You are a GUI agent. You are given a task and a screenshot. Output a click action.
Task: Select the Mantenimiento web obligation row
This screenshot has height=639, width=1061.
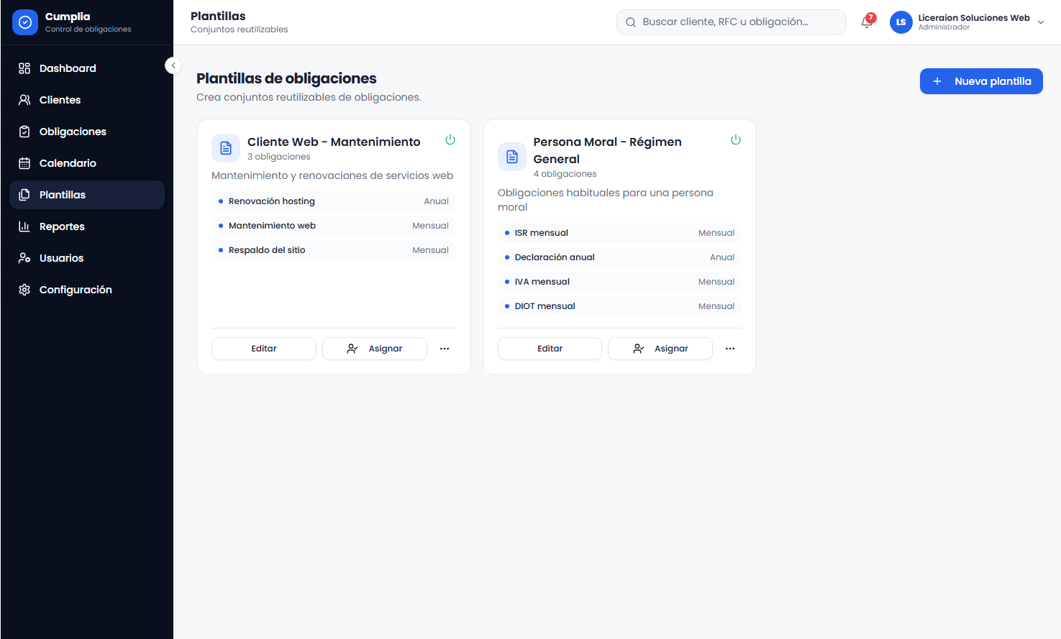point(334,226)
